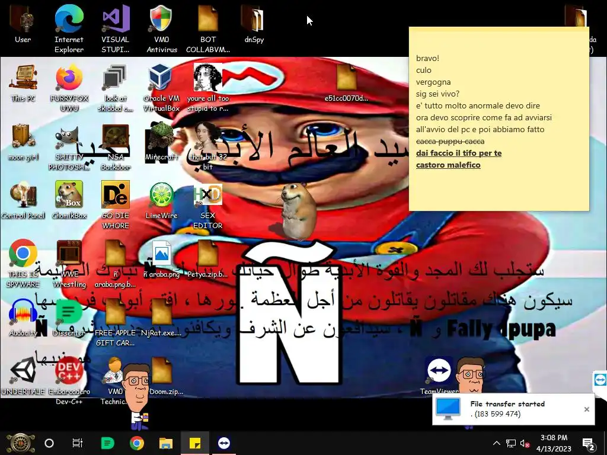607x455 pixels.
Task: Click the Start button on the taskbar
Action: pyautogui.click(x=21, y=443)
